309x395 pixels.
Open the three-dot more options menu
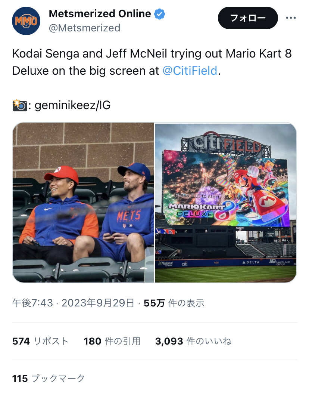point(291,18)
